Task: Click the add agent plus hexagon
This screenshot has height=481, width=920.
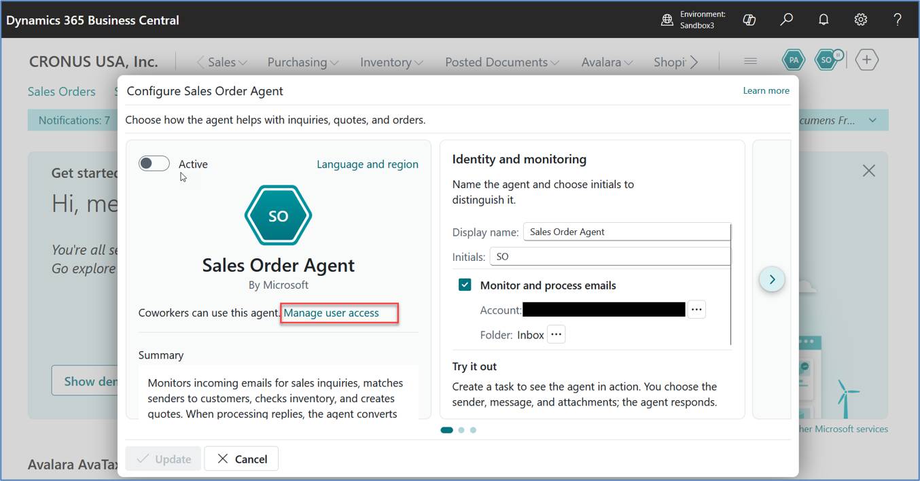Action: (867, 60)
